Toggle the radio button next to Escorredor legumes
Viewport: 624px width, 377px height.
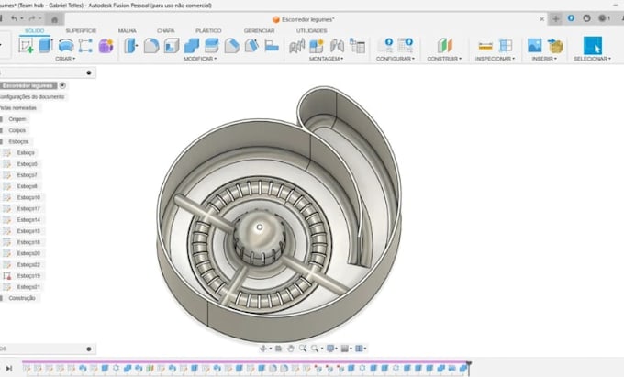click(62, 85)
